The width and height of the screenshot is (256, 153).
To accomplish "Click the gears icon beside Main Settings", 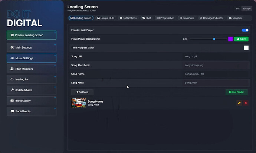I will point(12,47).
